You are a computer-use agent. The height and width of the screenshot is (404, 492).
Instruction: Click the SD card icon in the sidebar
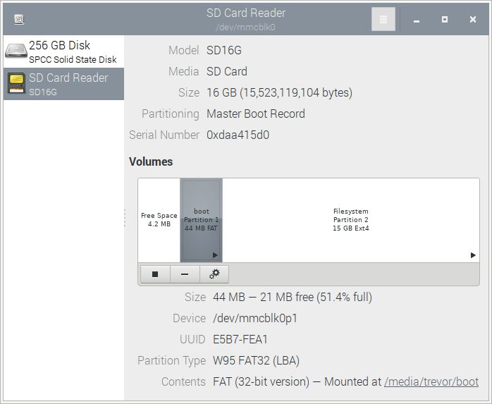point(16,83)
